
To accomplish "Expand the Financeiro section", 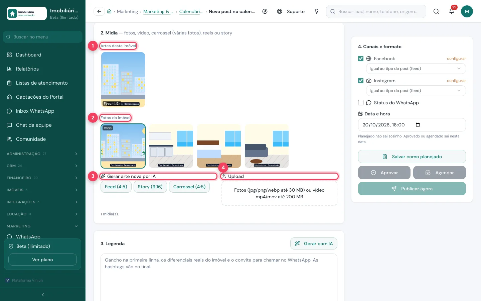I will [x=43, y=178].
